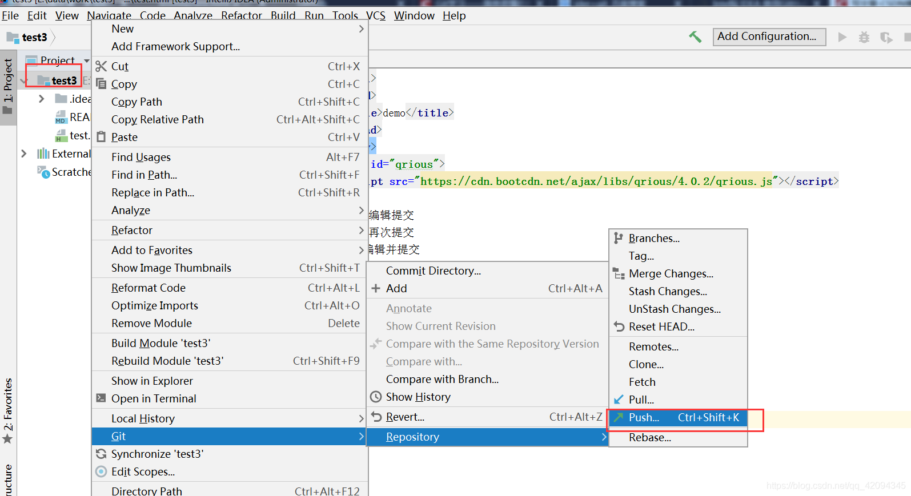911x496 pixels.
Task: Select Push... in Repository submenu
Action: point(679,417)
